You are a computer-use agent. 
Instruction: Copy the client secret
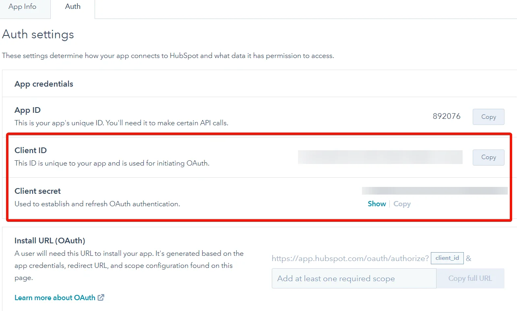click(x=402, y=204)
